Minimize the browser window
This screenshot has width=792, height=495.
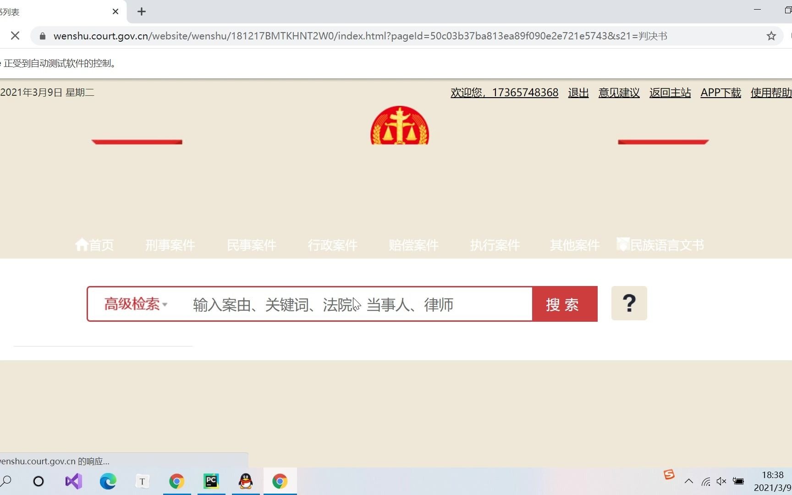coord(757,9)
